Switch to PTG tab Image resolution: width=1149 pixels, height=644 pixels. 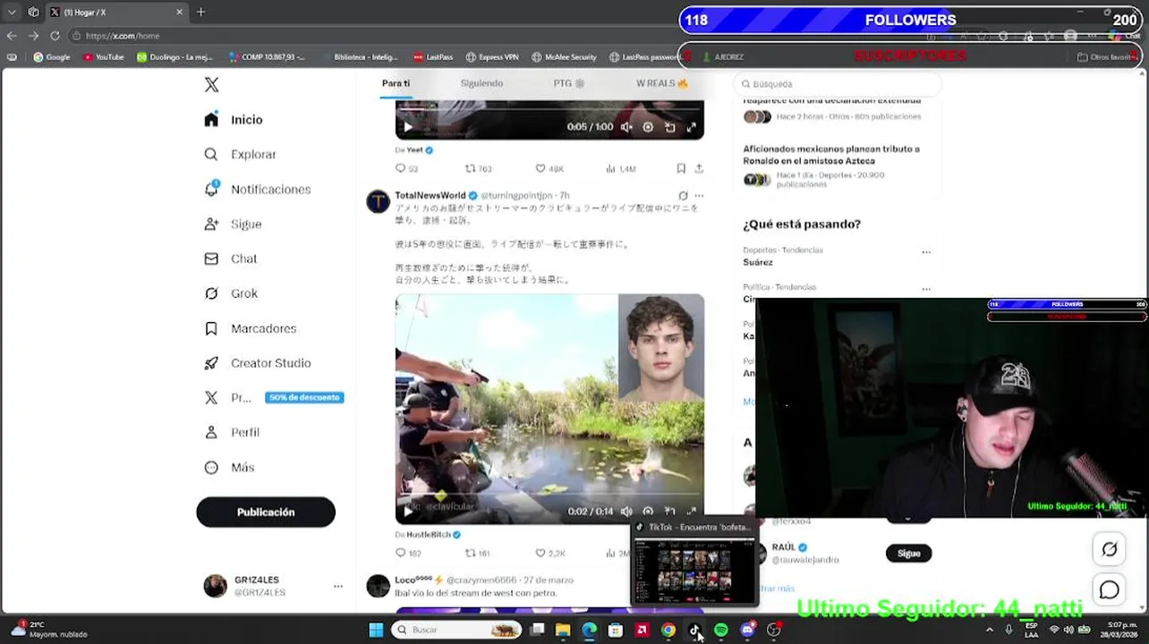pyautogui.click(x=568, y=83)
